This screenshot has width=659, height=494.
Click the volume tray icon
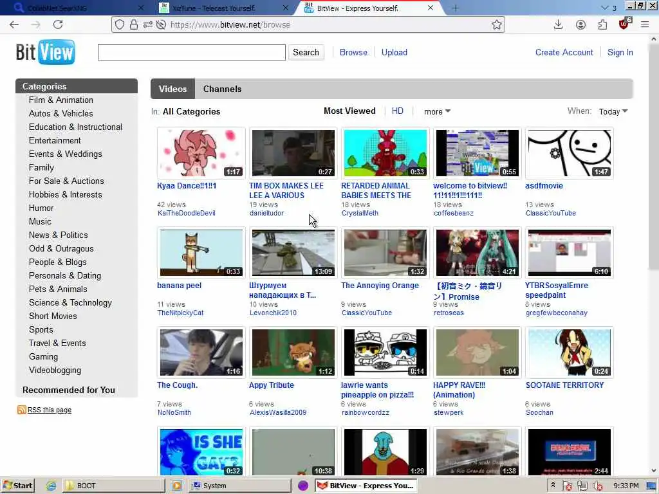[x=597, y=486]
